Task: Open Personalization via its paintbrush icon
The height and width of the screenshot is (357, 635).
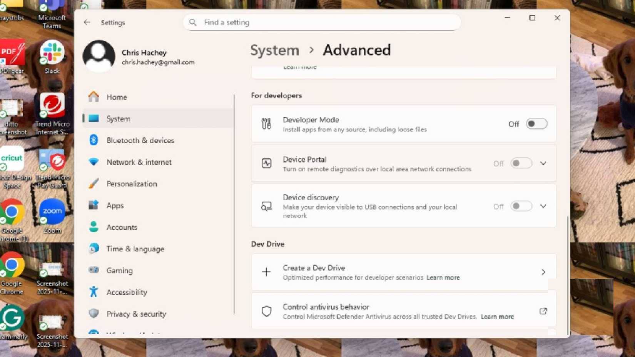Action: pos(94,184)
